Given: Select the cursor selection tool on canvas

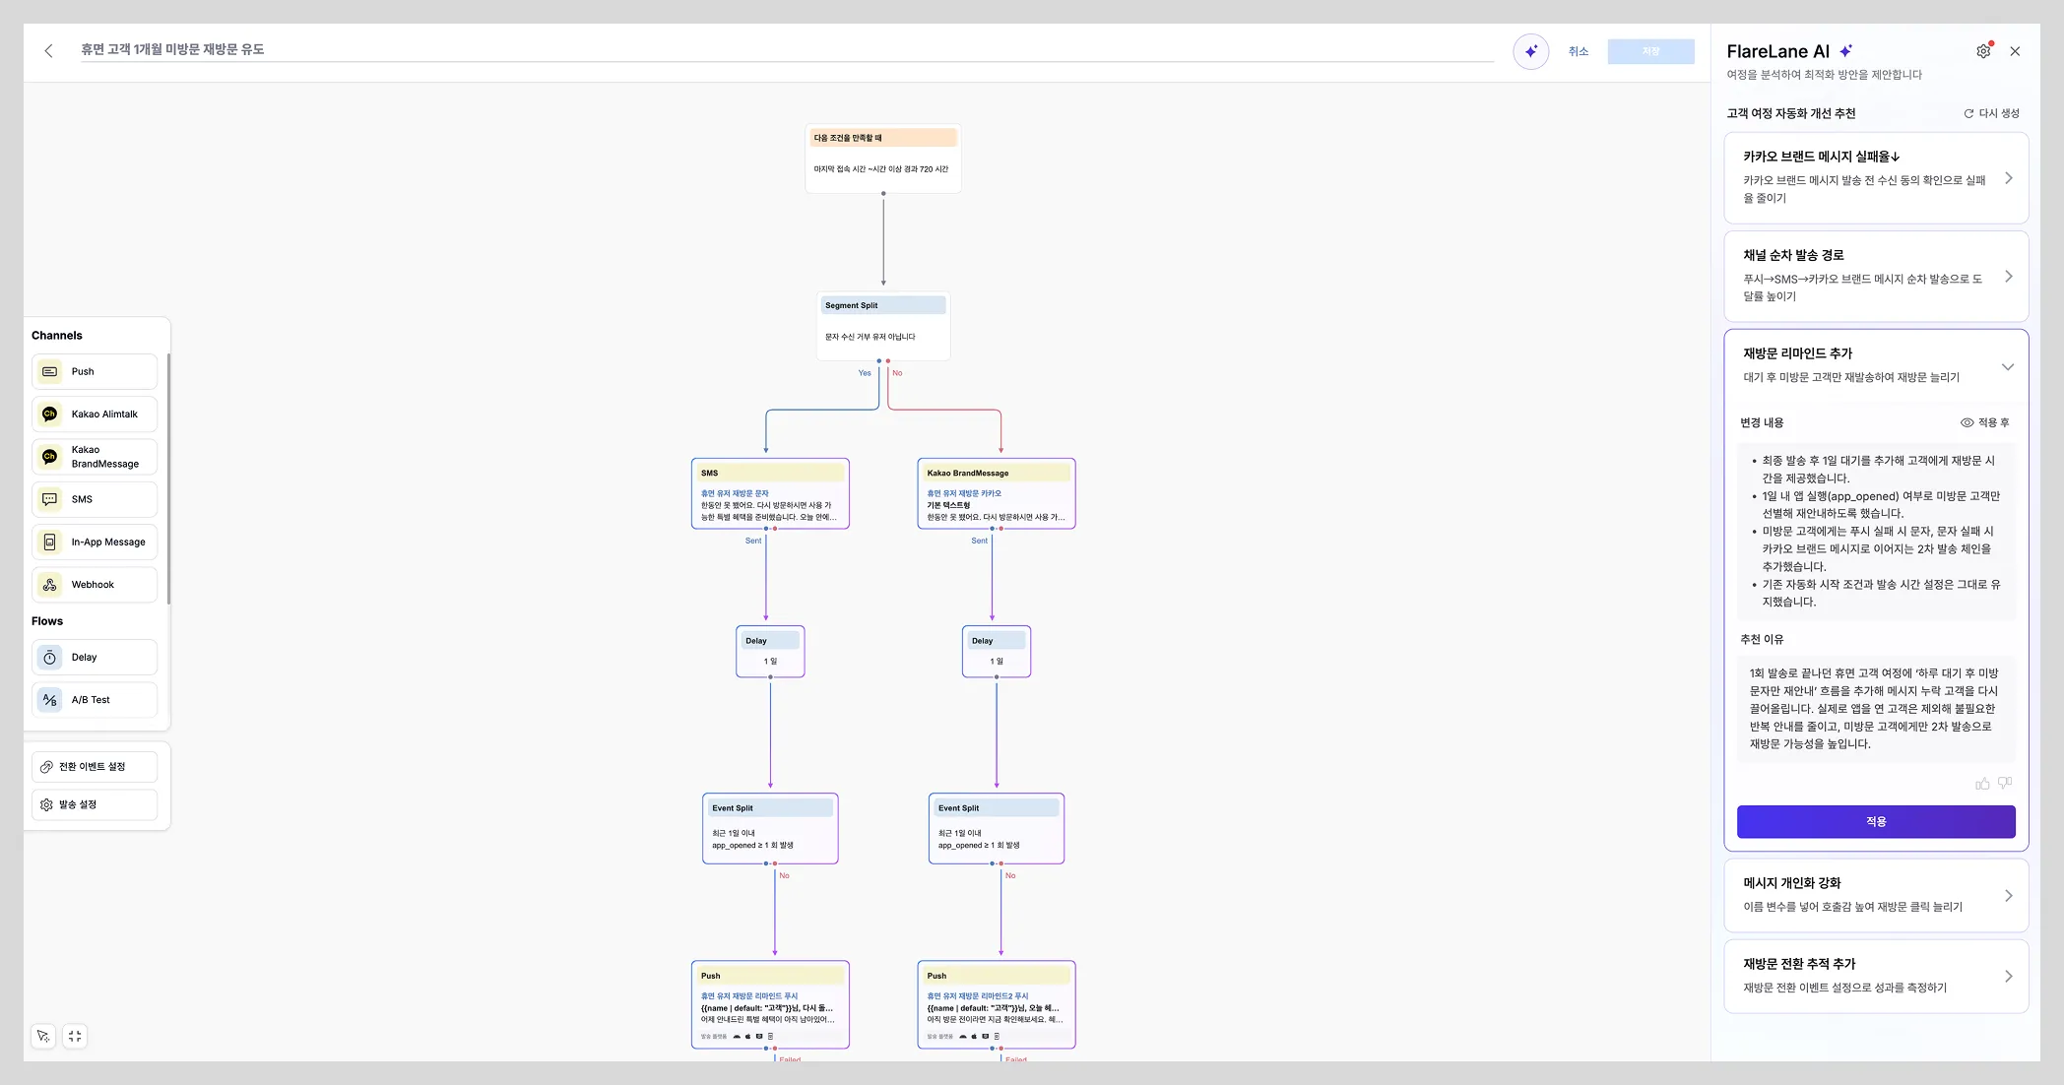Looking at the screenshot, I should 42,1036.
